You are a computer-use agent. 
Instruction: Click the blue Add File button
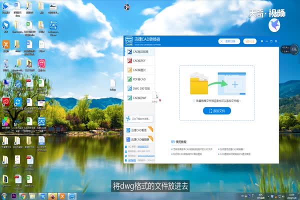point(217,111)
